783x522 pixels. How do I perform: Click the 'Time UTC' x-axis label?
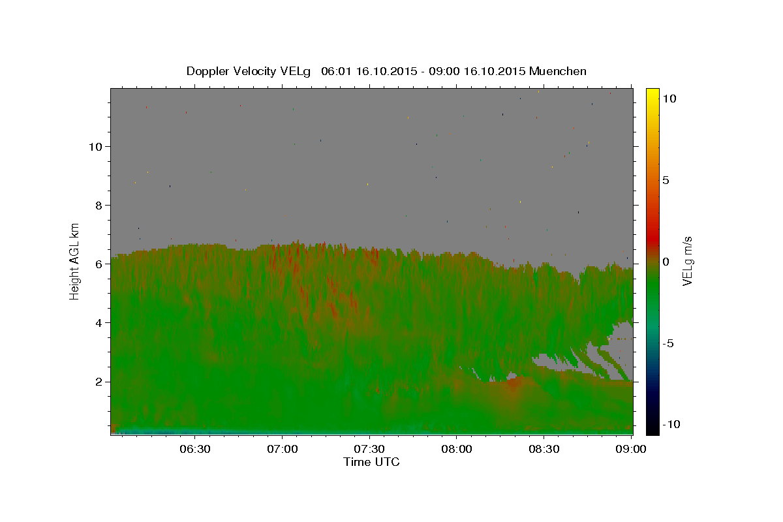[x=371, y=462]
